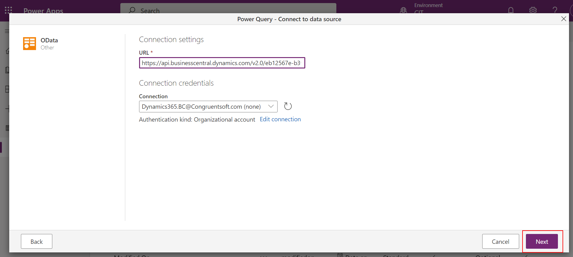Go Back to previous step
The image size is (573, 257).
pyautogui.click(x=37, y=241)
